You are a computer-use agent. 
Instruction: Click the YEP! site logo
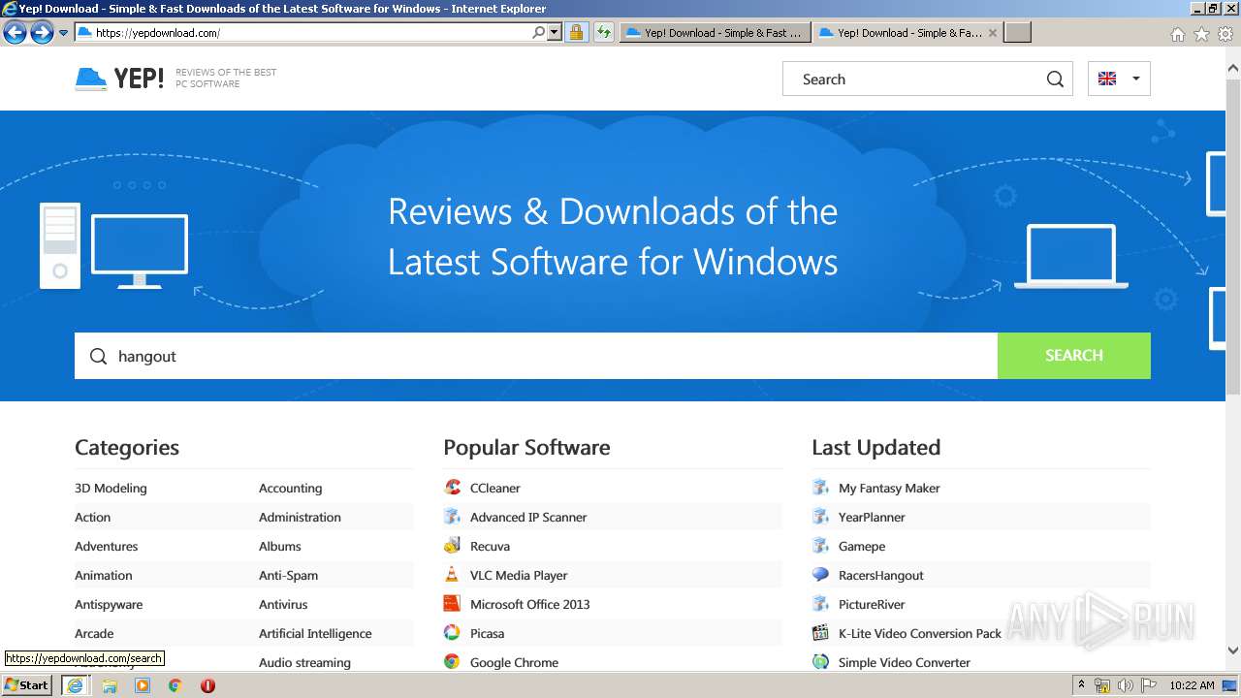pos(119,79)
